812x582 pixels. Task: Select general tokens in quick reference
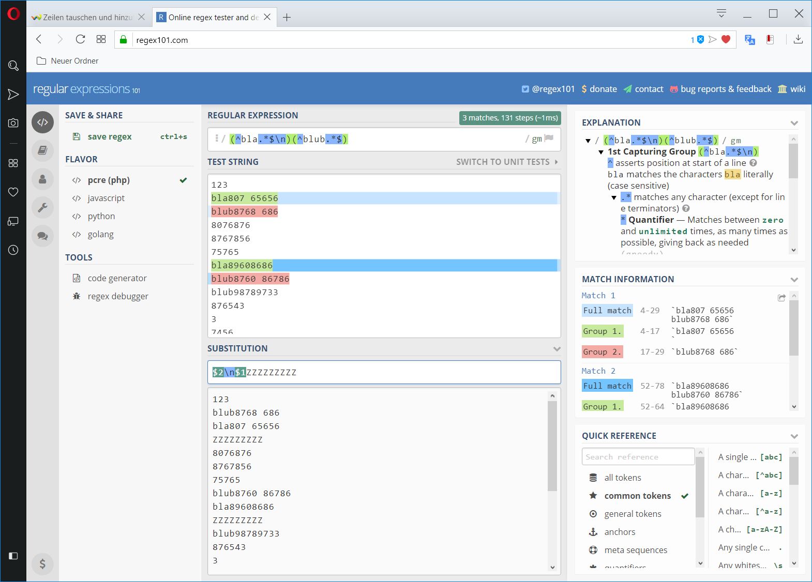tap(633, 514)
